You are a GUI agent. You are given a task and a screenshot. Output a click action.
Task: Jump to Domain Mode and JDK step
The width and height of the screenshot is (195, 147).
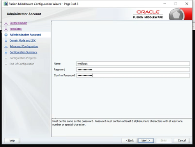(x=23, y=41)
